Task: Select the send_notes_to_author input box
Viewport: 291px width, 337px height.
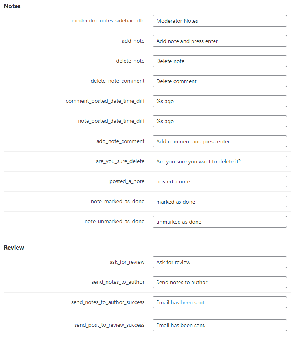Action: pyautogui.click(x=220, y=282)
